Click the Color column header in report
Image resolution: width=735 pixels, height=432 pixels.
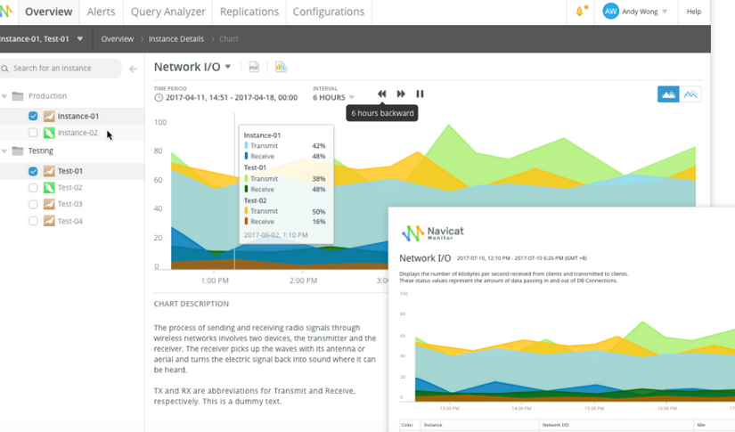coord(407,425)
